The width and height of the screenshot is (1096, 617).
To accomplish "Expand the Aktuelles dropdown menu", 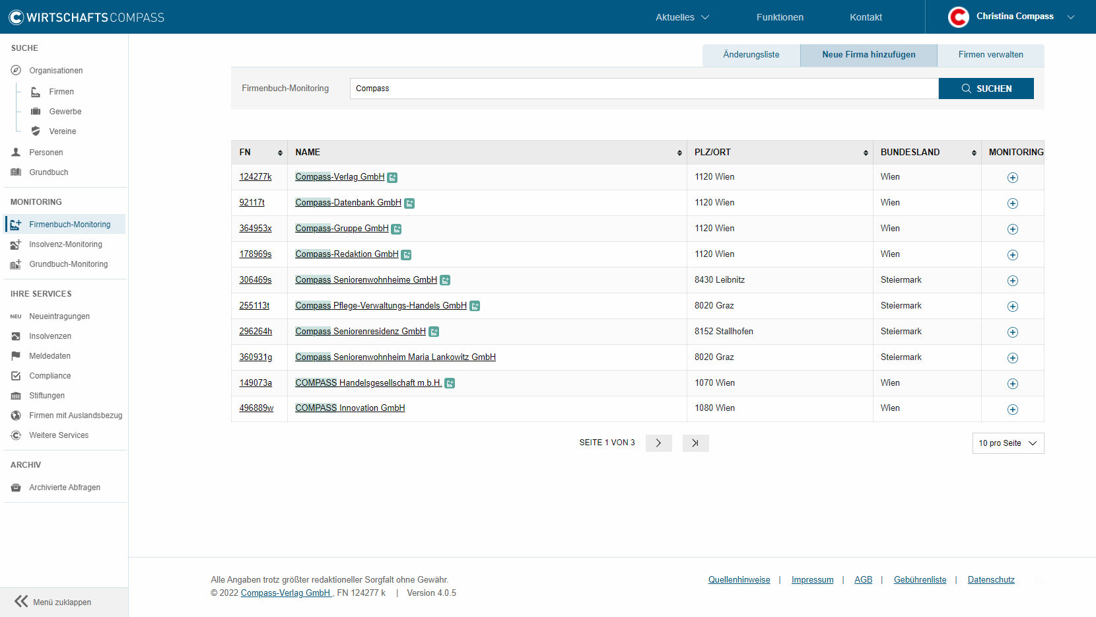I will (682, 17).
